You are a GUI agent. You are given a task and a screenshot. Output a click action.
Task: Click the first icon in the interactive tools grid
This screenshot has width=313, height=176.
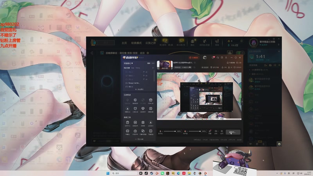coord(128,100)
